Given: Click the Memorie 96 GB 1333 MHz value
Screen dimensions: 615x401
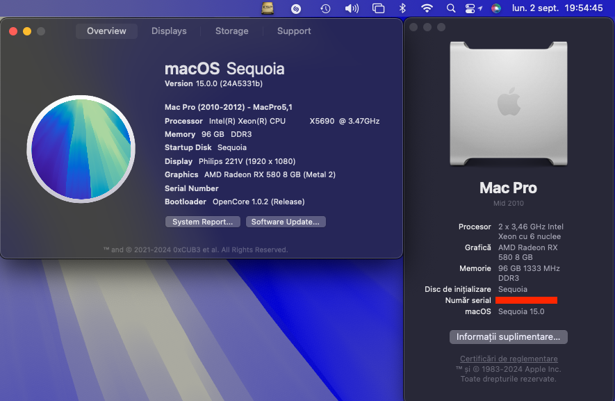Looking at the screenshot, I should 529,273.
